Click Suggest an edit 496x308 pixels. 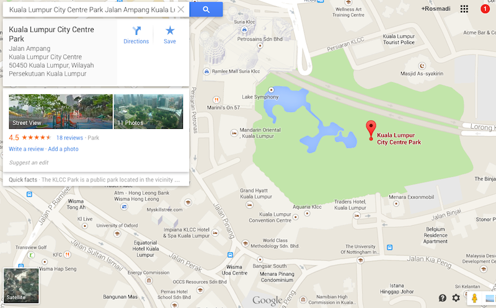29,162
